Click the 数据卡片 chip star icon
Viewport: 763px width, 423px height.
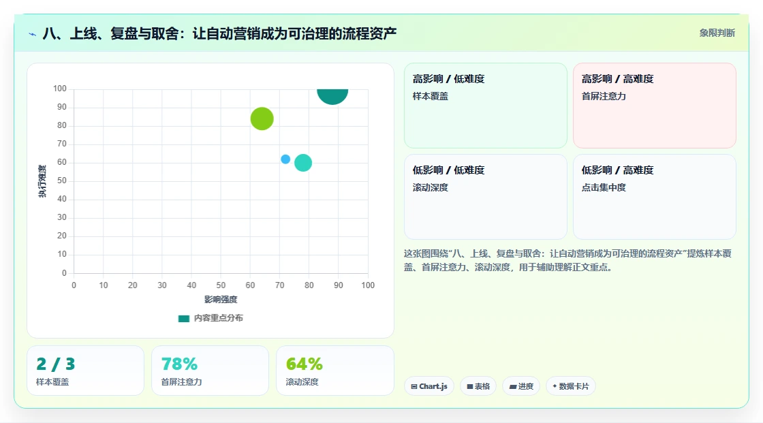pyautogui.click(x=555, y=386)
